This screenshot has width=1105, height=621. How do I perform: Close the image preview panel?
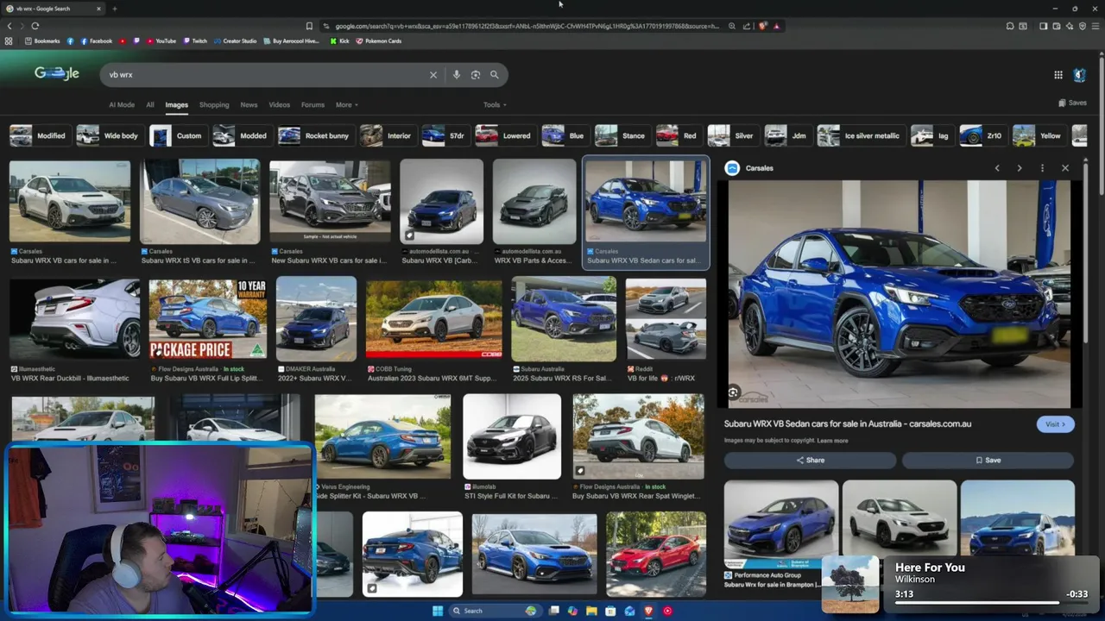pyautogui.click(x=1065, y=168)
